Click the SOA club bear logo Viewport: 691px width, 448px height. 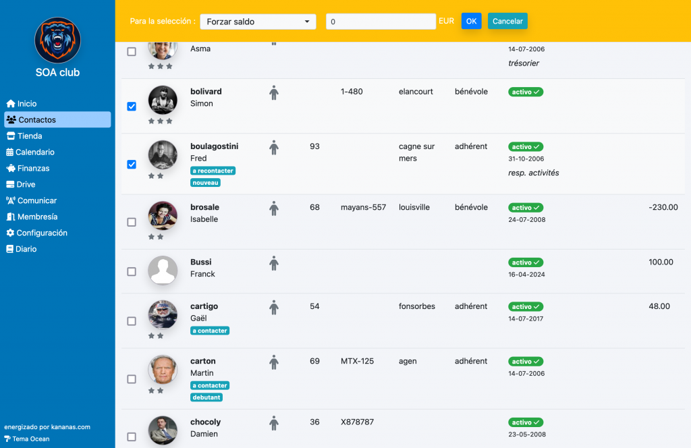click(x=57, y=40)
